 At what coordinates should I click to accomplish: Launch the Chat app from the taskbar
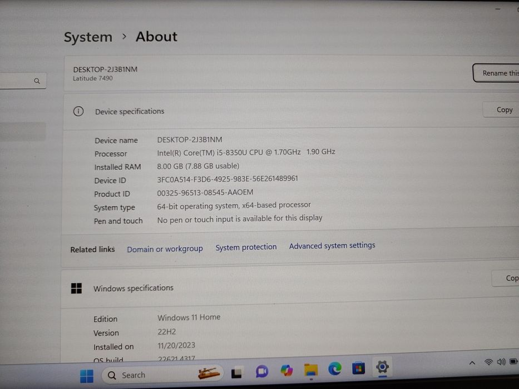[262, 371]
